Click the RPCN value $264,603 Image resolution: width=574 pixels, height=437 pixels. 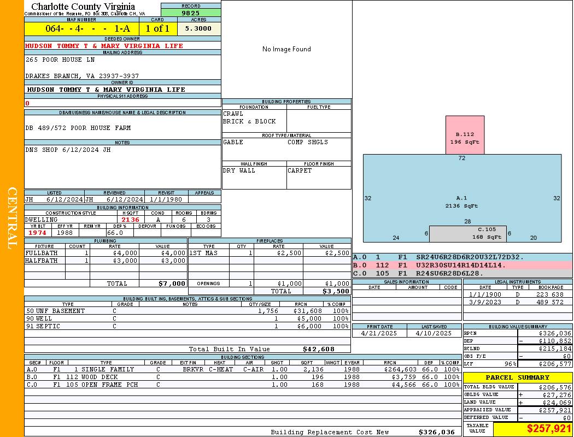400,369
